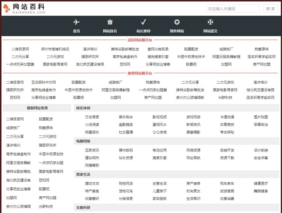
Task: Open the 安全杀毒 category
Action: 261,158
